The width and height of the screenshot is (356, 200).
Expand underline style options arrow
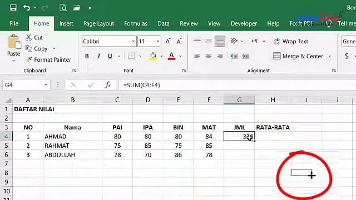pos(119,56)
